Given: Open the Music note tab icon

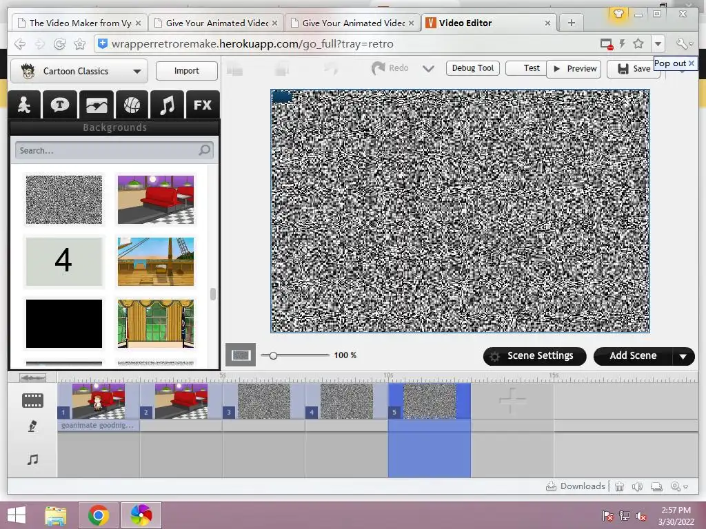Looking at the screenshot, I should [x=167, y=105].
